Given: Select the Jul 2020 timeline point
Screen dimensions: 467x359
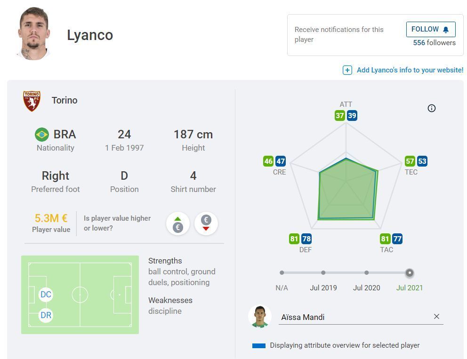Looking at the screenshot, I should (x=366, y=272).
